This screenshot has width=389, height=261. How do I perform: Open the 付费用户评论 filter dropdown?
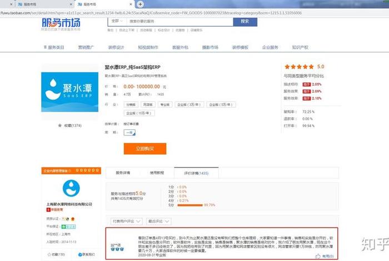click(127, 221)
